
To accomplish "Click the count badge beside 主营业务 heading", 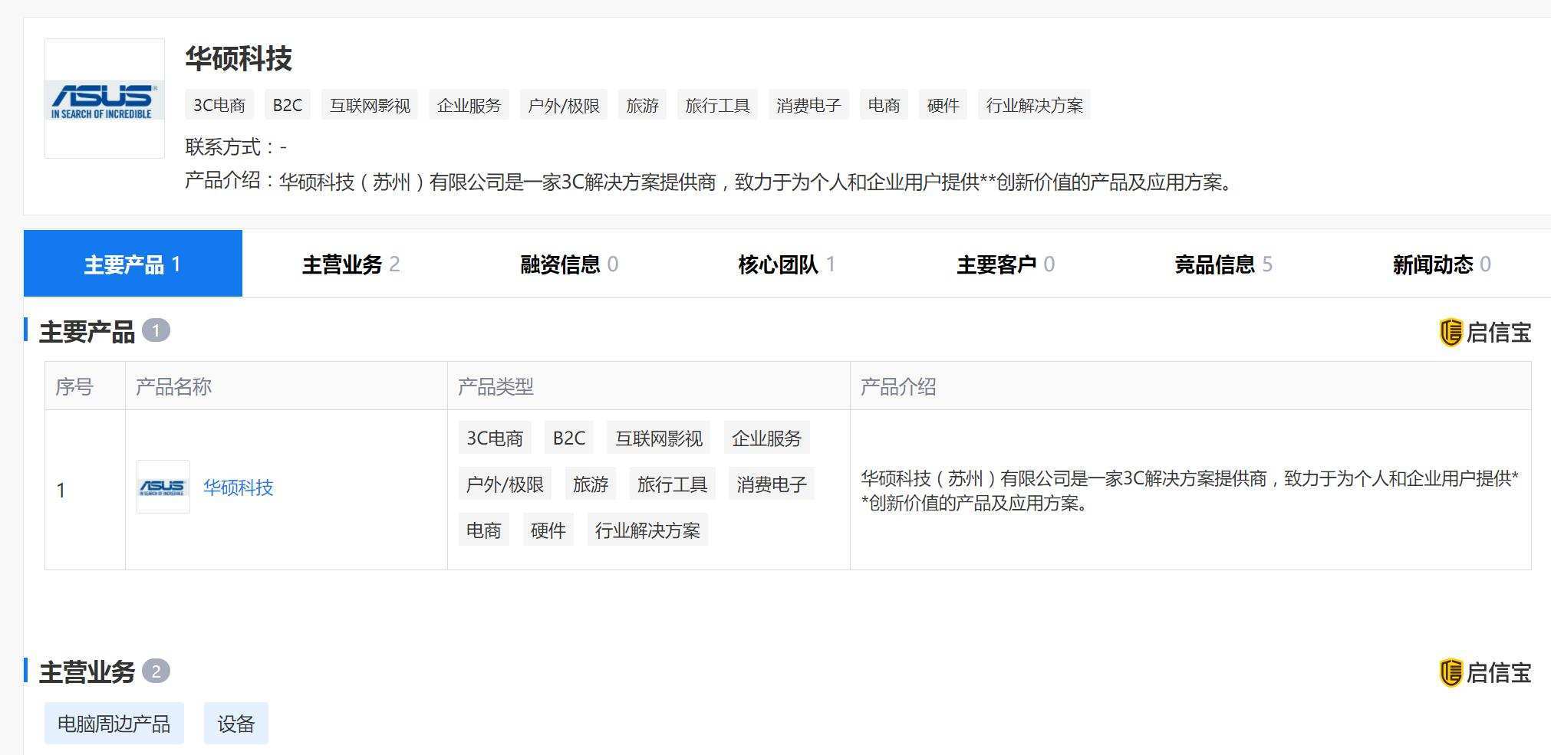I will click(x=156, y=671).
